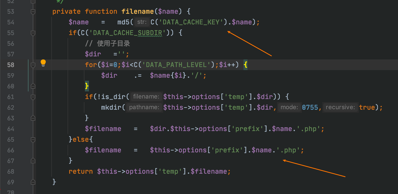Collapse the if block fold at line 55
Screen dimensions: 398x194
coord(33,33)
